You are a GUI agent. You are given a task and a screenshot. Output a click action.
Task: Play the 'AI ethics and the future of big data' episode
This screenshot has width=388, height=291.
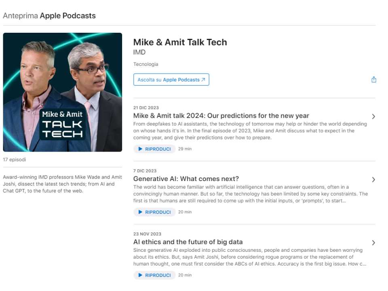tap(154, 275)
